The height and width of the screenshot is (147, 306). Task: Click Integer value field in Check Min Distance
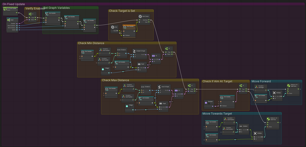click(106, 70)
